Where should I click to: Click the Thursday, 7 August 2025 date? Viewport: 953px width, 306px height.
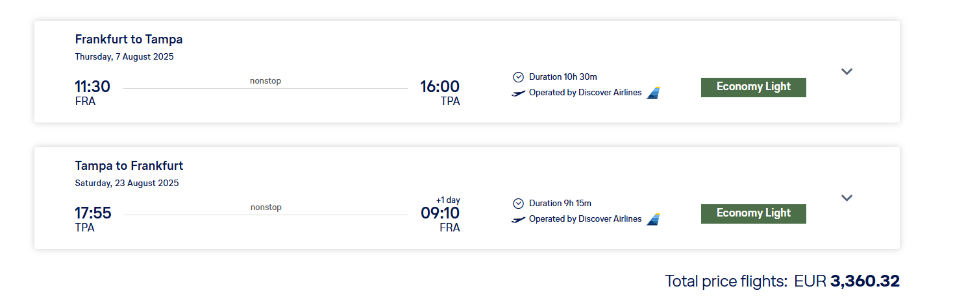pyautogui.click(x=124, y=56)
